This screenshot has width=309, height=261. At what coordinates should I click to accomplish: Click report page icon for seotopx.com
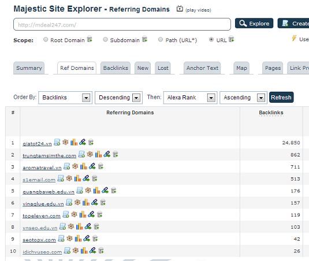point(61,238)
